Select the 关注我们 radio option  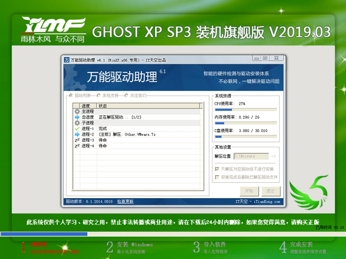(x=127, y=96)
